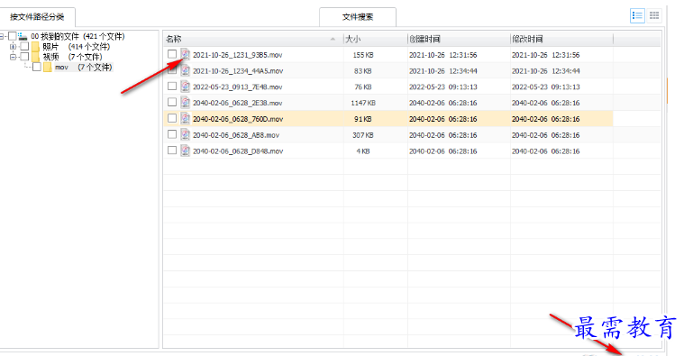This screenshot has height=356, width=684.
Task: Check the box for 2021-10-26_1231_93B5.mov
Action: pos(172,54)
